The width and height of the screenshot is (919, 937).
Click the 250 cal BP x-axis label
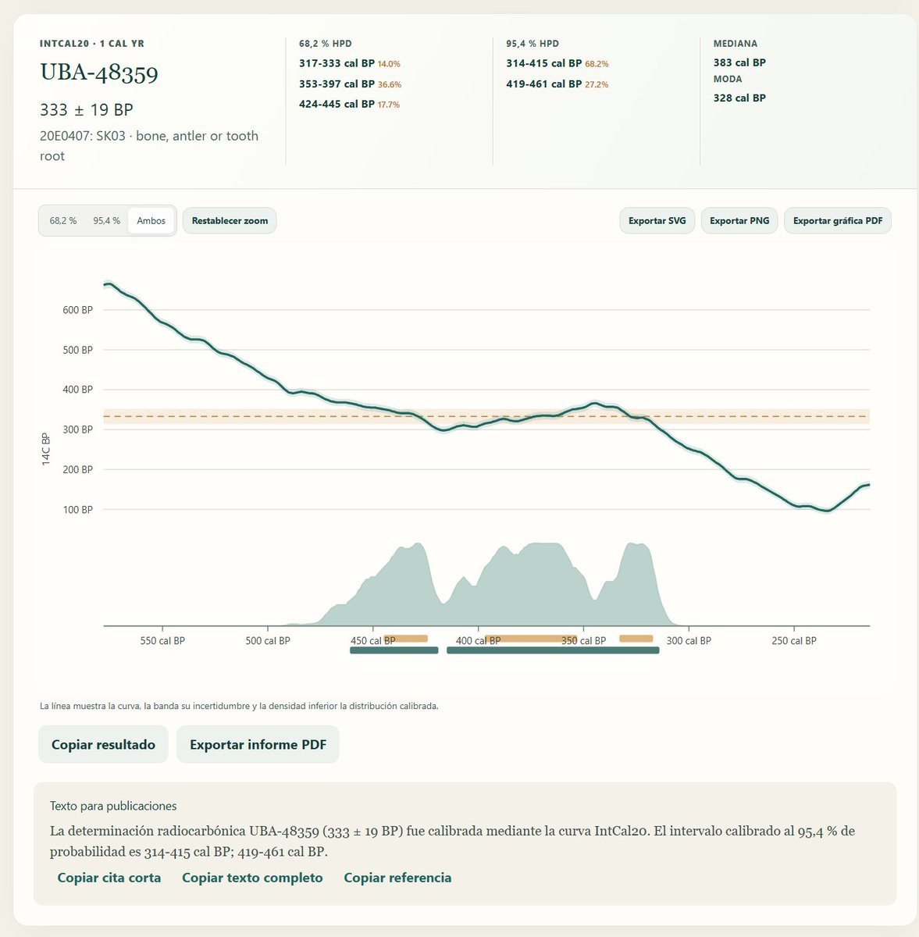tap(794, 641)
